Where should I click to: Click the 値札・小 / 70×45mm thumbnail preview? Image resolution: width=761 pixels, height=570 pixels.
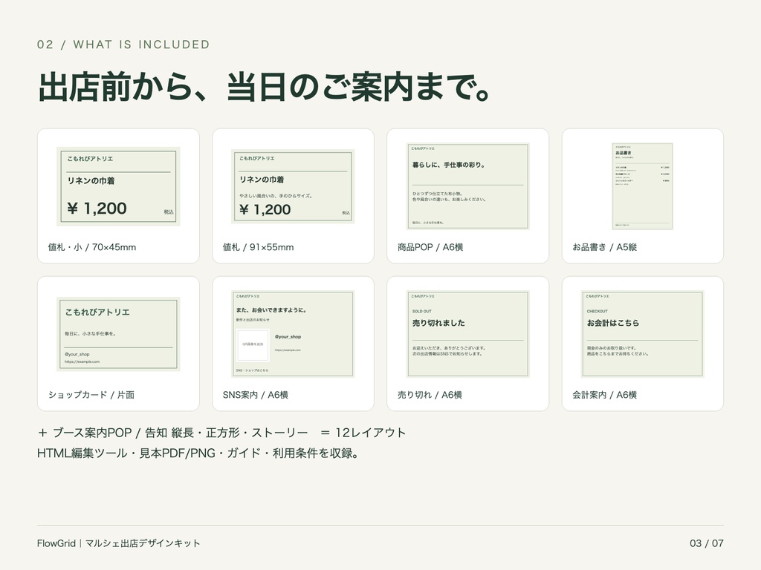[x=118, y=186]
